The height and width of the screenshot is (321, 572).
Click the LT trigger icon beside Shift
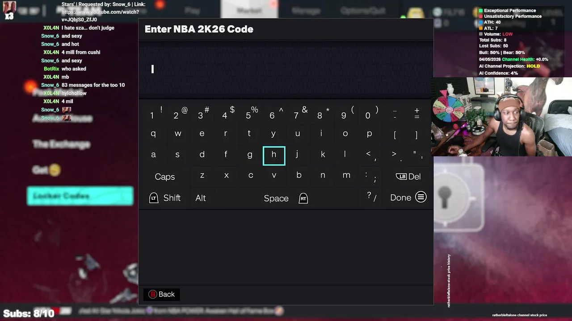pyautogui.click(x=154, y=198)
